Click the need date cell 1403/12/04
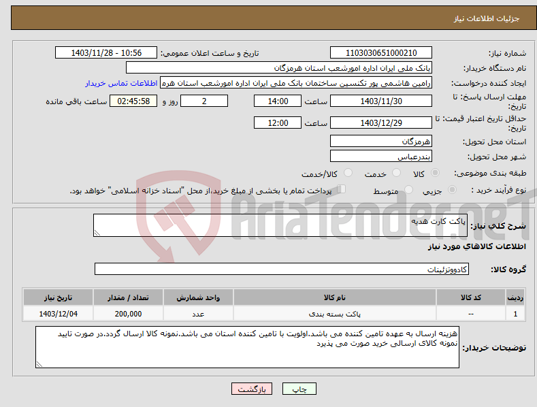Viewport: 537px width, 407px height. point(59,314)
